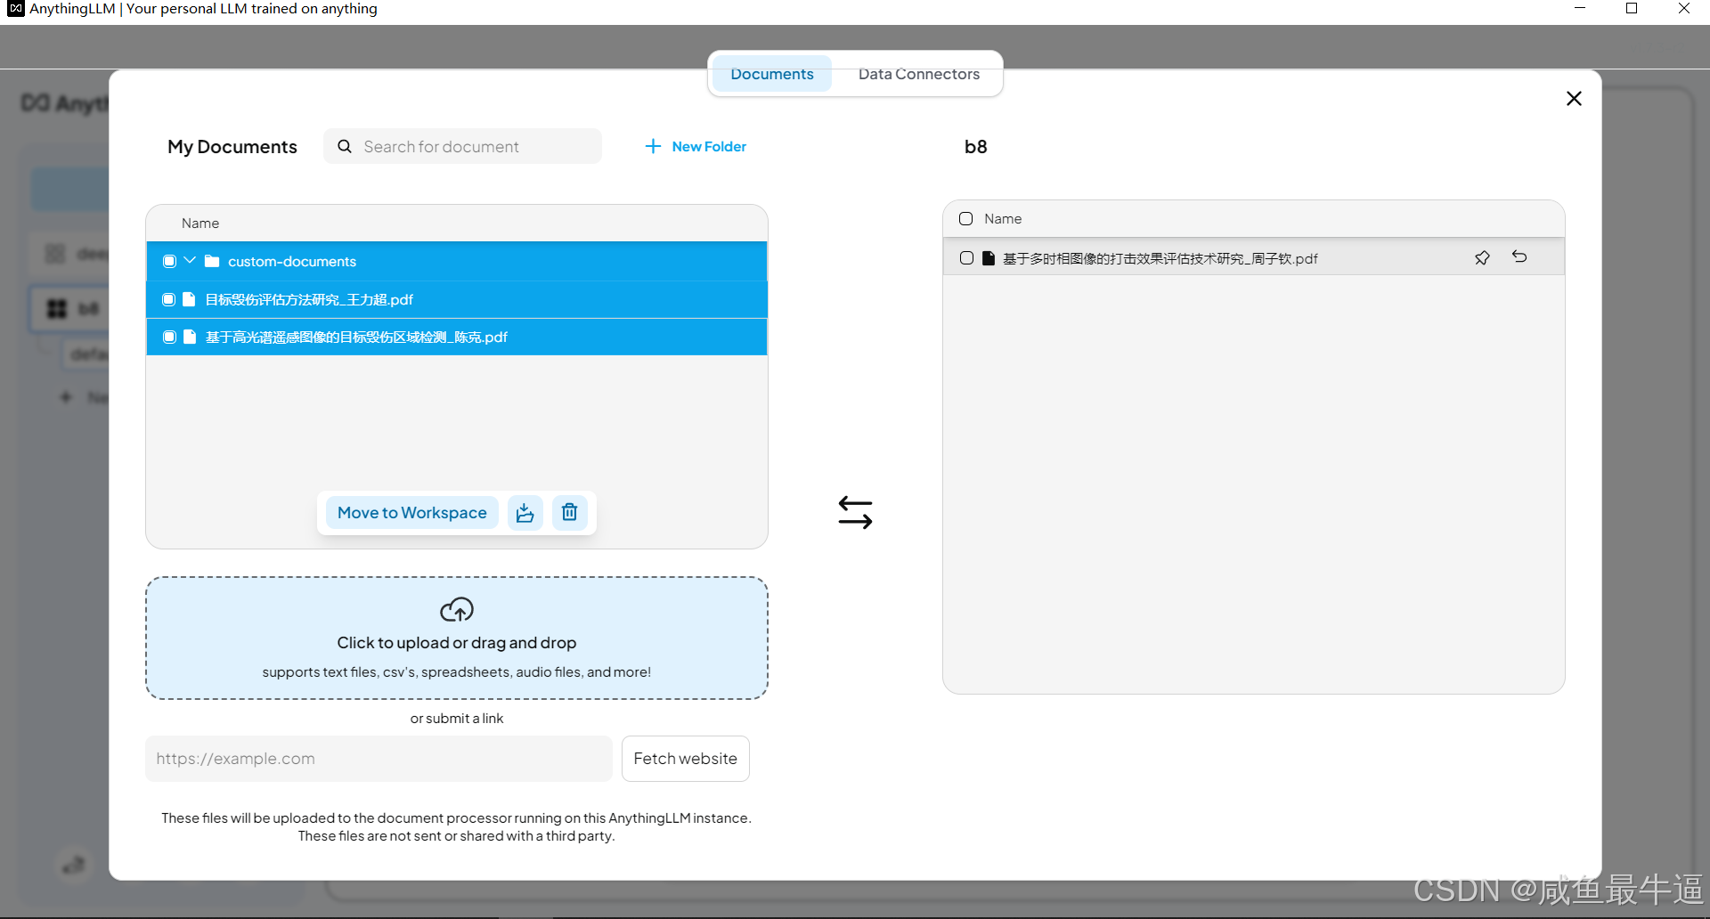
Task: Select 目标毁伤评估方法研究_王力超.pdf file name
Action: click(x=309, y=299)
